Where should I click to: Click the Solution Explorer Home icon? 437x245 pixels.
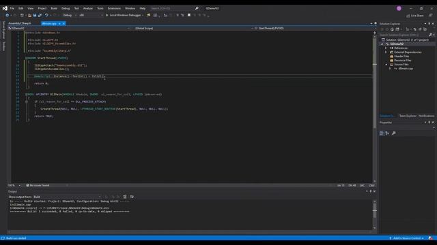[x=392, y=29]
